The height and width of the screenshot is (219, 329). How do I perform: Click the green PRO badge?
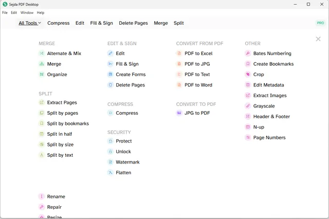[x=320, y=23]
